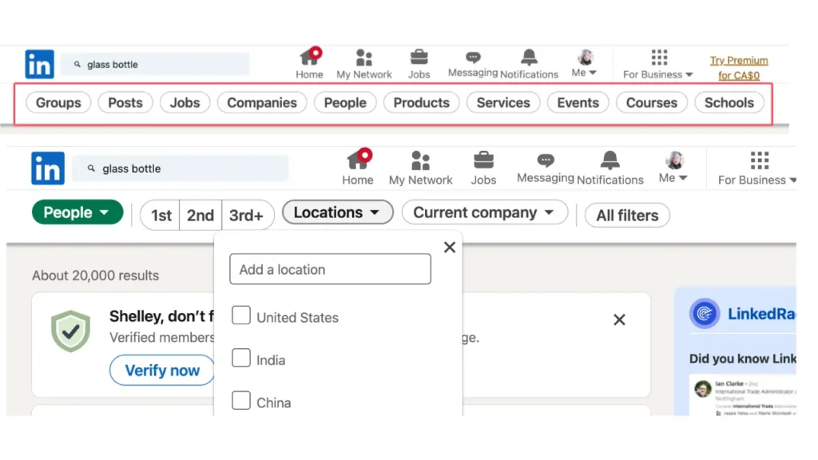The height and width of the screenshot is (460, 818).
Task: Expand the Current company filter
Action: click(485, 212)
